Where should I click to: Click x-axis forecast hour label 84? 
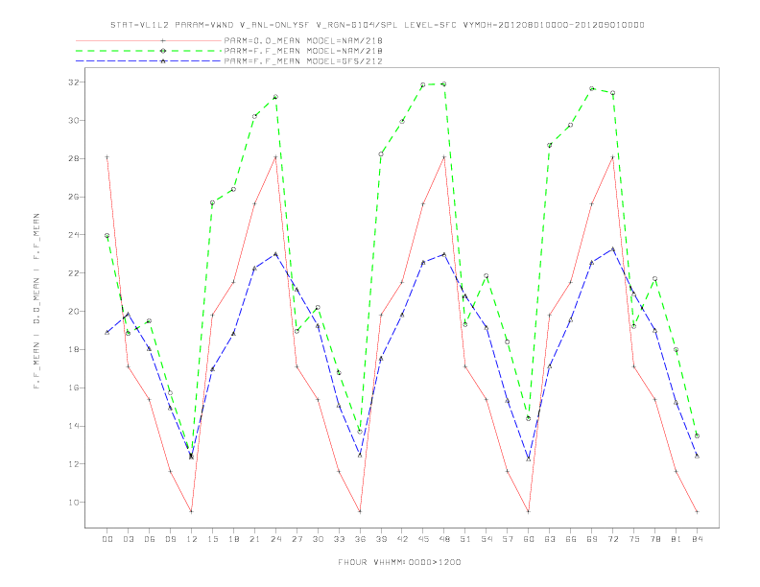click(697, 539)
